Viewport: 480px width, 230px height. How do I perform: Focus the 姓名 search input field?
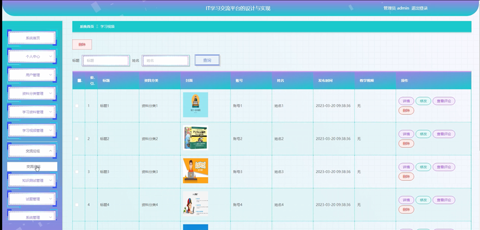pos(165,60)
